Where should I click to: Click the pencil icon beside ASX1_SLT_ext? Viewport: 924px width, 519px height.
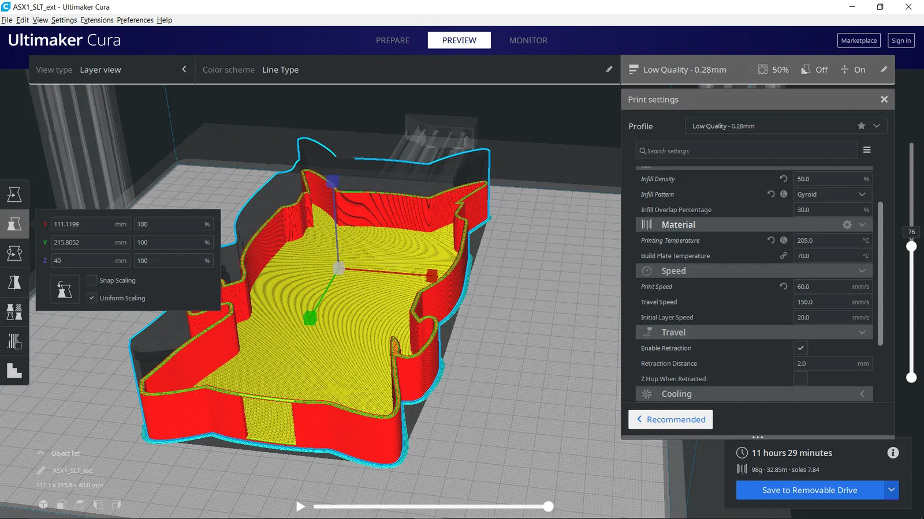[x=41, y=471]
